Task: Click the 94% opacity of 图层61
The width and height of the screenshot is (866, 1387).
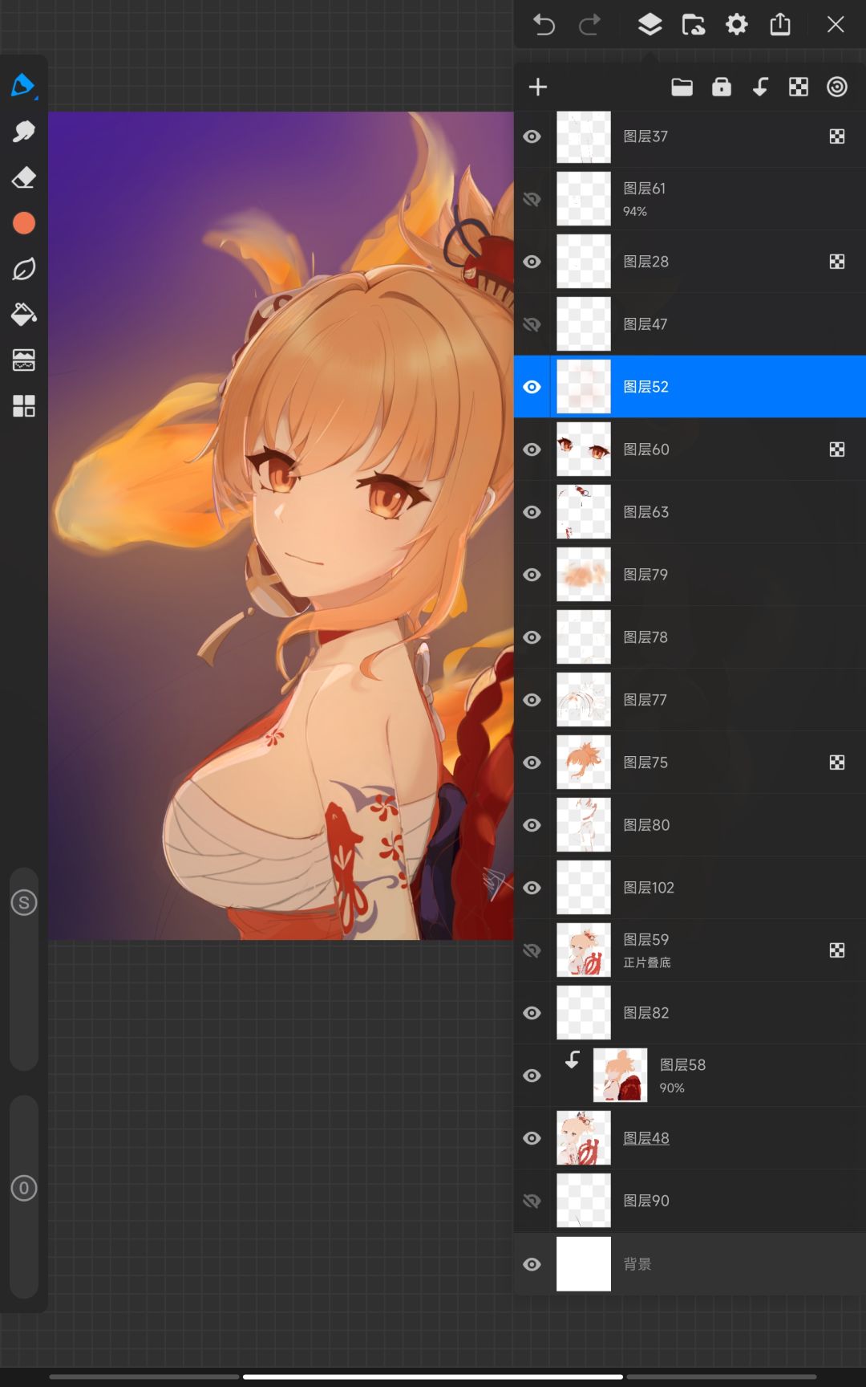Action: click(635, 211)
